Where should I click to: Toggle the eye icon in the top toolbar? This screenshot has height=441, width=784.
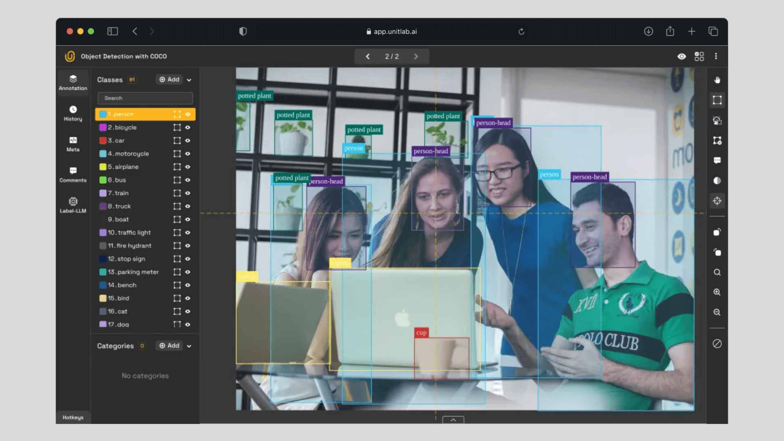[682, 56]
